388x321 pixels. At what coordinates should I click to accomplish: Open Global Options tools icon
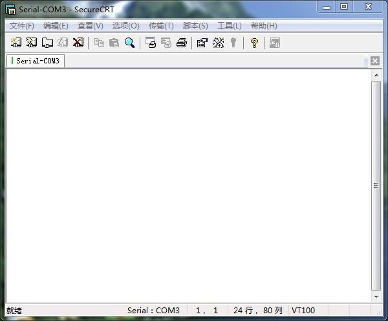pos(218,43)
